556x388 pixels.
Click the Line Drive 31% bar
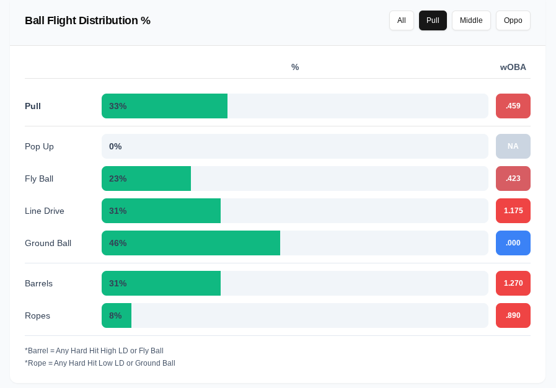[x=294, y=211]
